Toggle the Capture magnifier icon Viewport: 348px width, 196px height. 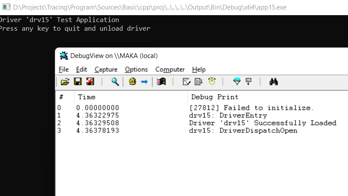[x=115, y=82]
